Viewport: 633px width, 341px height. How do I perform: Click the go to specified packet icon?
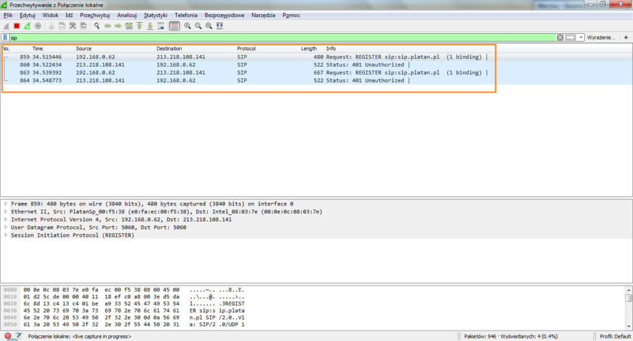click(x=129, y=26)
